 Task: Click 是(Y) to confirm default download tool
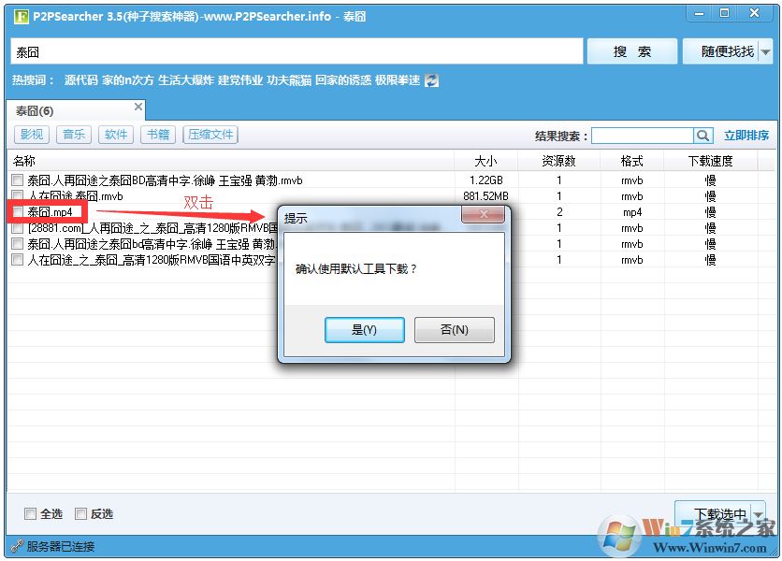(364, 330)
